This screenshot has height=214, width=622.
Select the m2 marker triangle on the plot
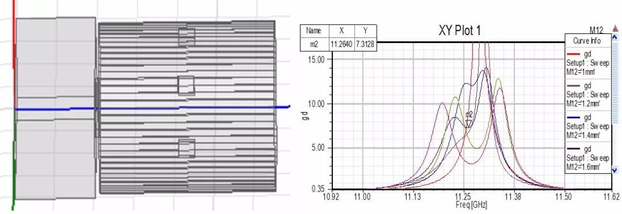tap(468, 124)
